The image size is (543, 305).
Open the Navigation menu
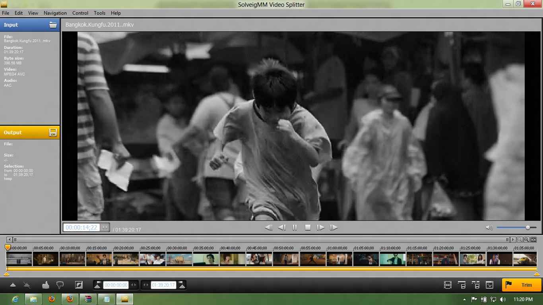click(x=55, y=13)
